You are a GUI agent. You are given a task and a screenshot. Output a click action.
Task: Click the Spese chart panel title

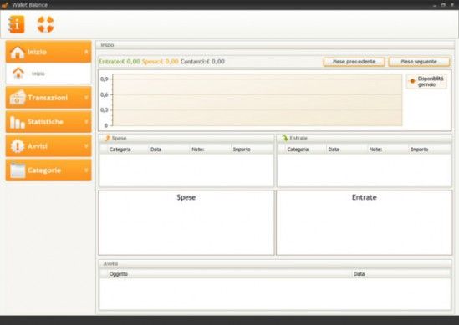click(x=186, y=197)
